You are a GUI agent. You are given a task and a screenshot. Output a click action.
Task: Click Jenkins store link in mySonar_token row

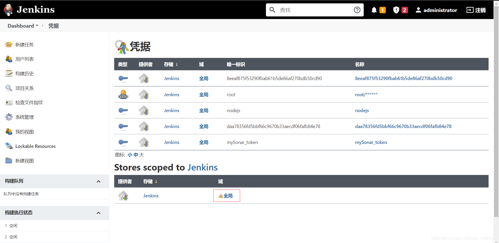(x=172, y=142)
